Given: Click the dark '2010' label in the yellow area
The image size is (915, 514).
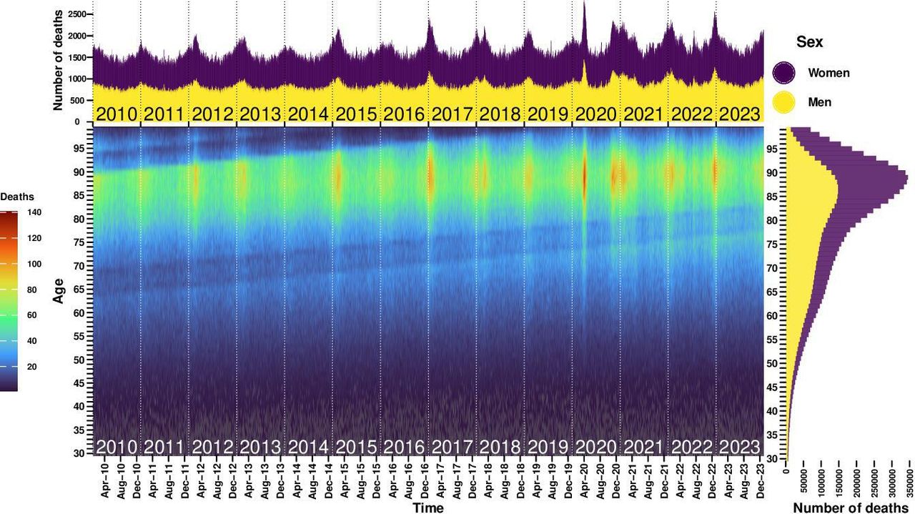Looking at the screenshot, I should [x=117, y=114].
